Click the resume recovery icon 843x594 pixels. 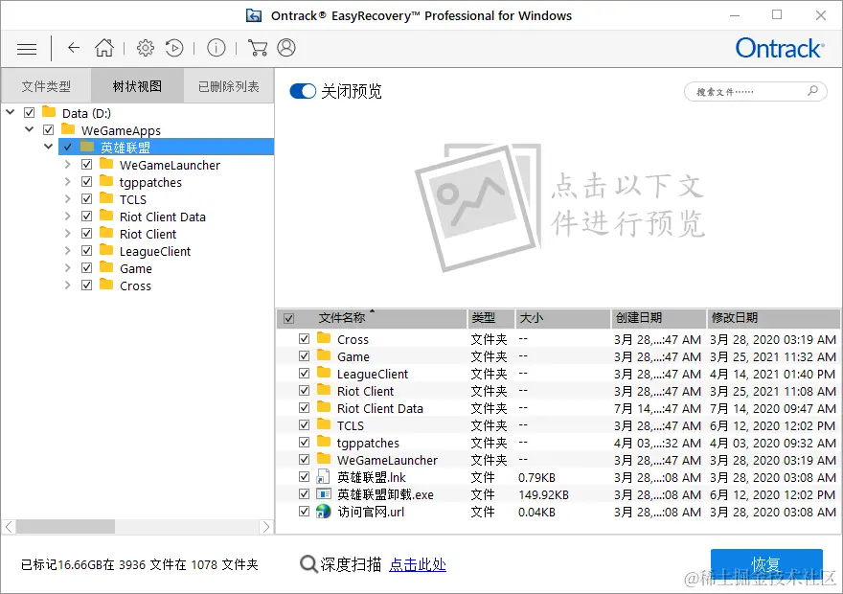tap(174, 48)
